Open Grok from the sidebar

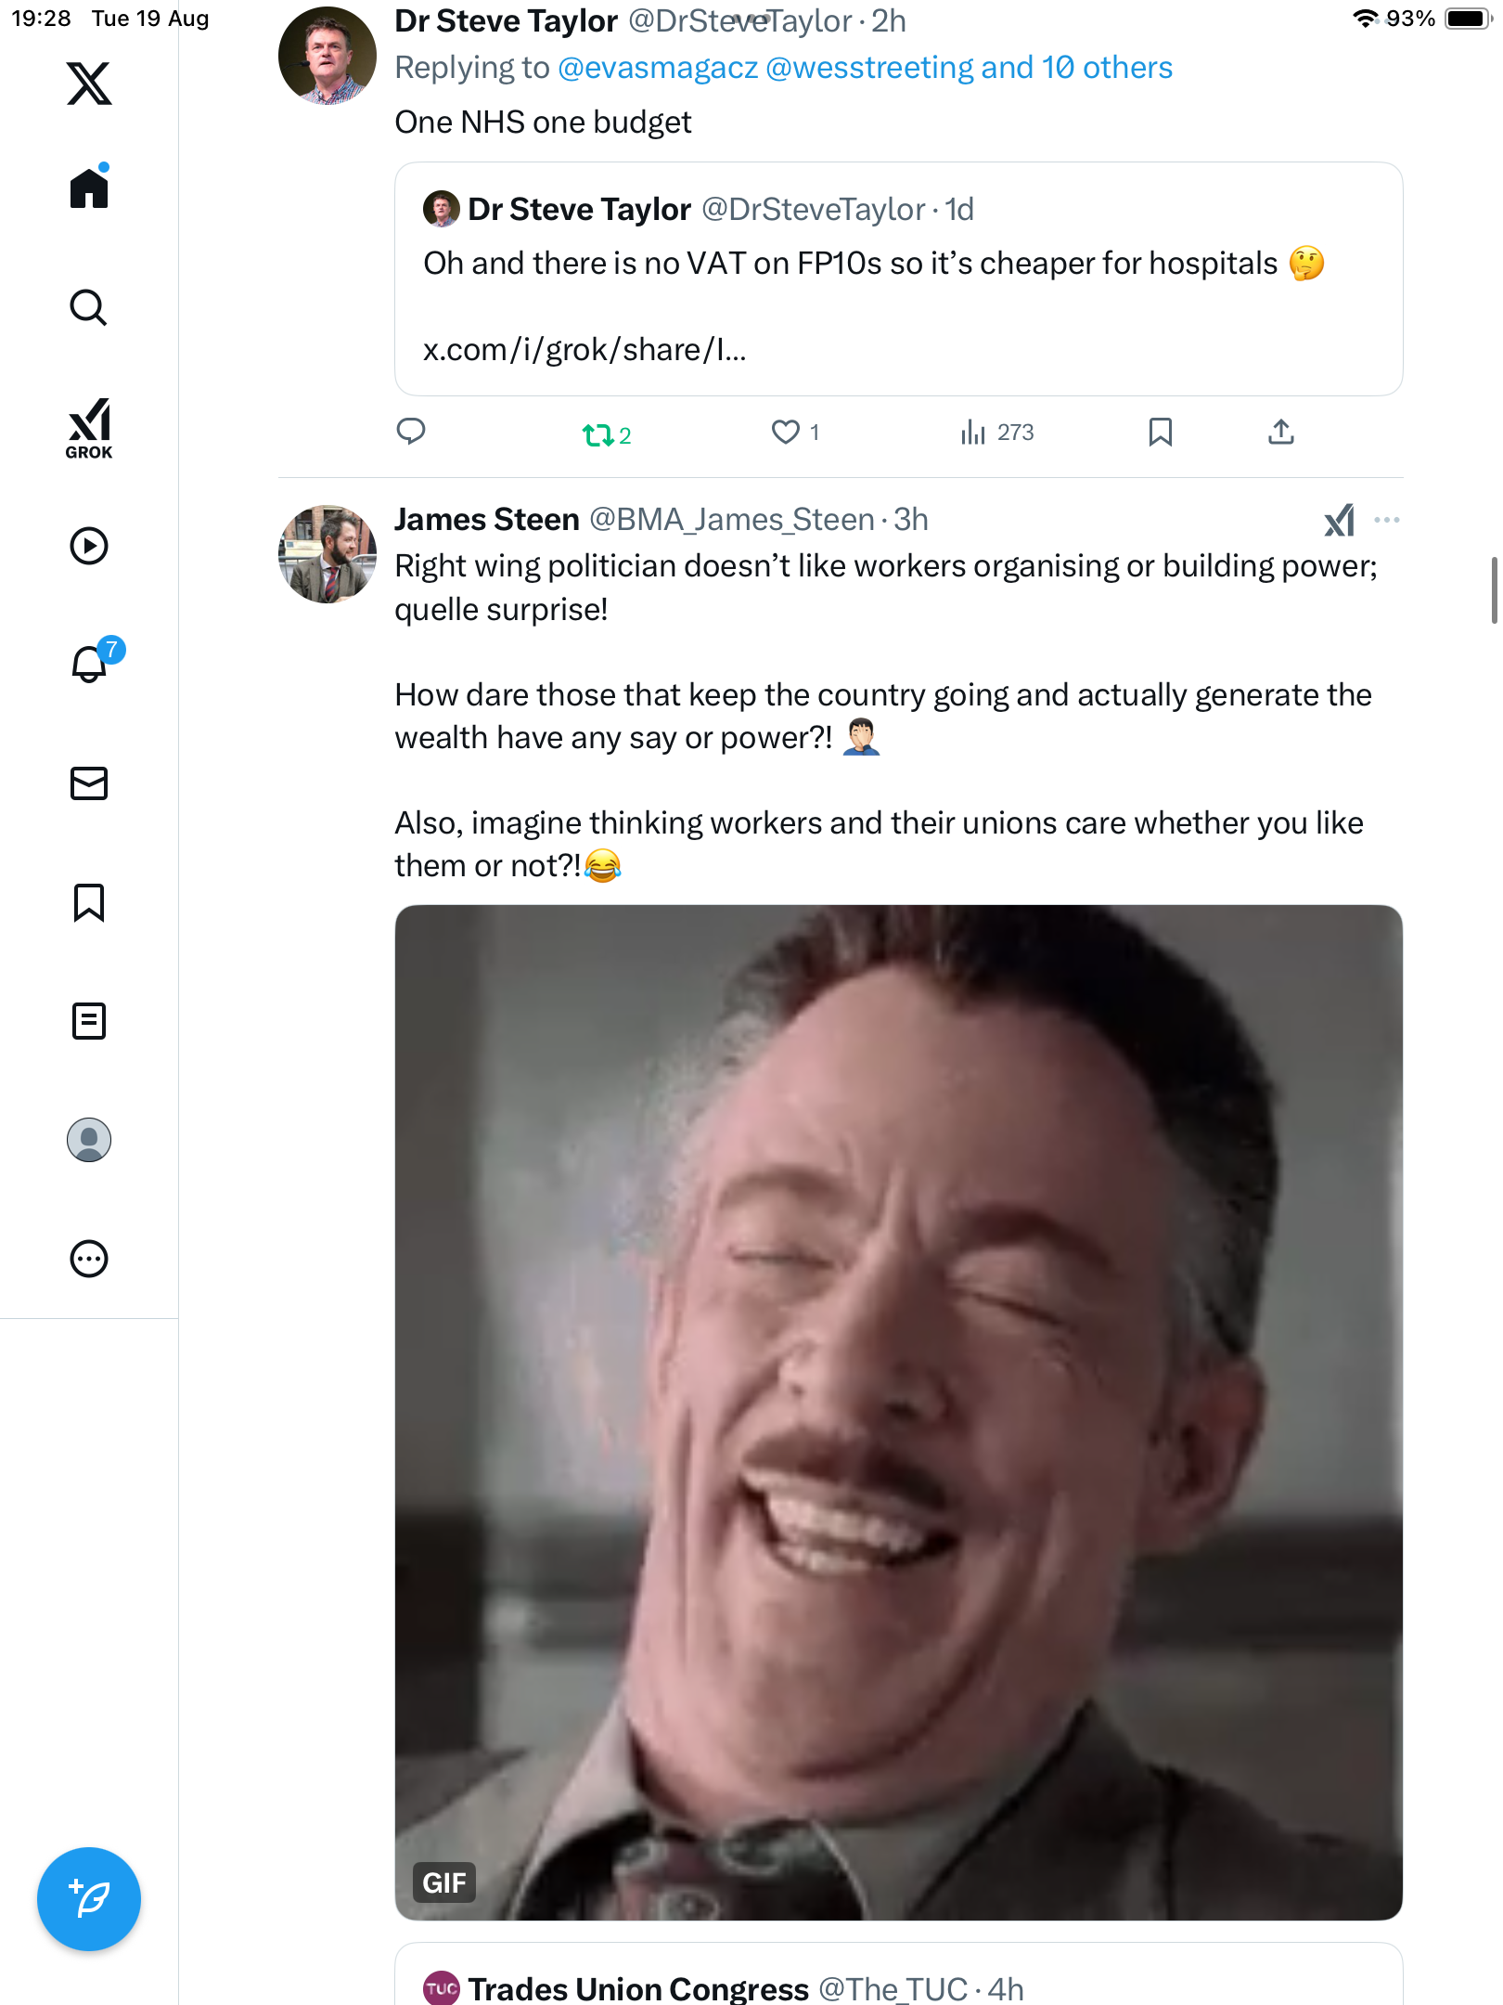click(x=89, y=428)
